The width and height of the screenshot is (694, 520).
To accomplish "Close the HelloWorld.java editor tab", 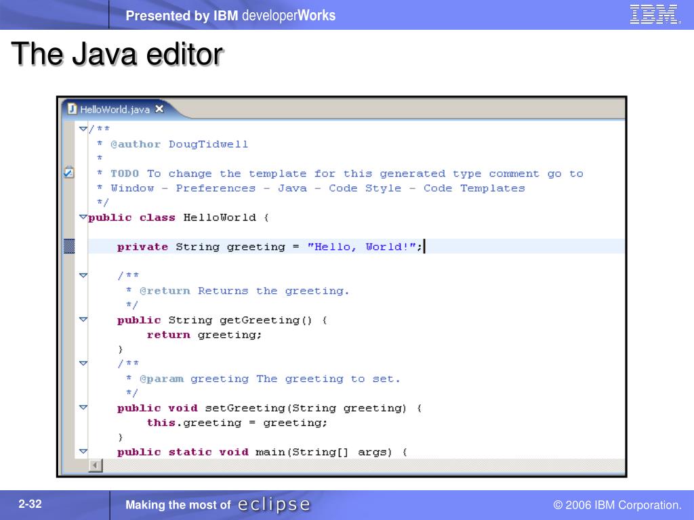I will point(159,109).
